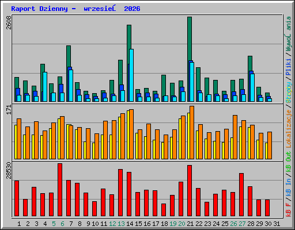Click day label "18" on the x-axis
This screenshot has width=295, height=230.
click(x=164, y=224)
